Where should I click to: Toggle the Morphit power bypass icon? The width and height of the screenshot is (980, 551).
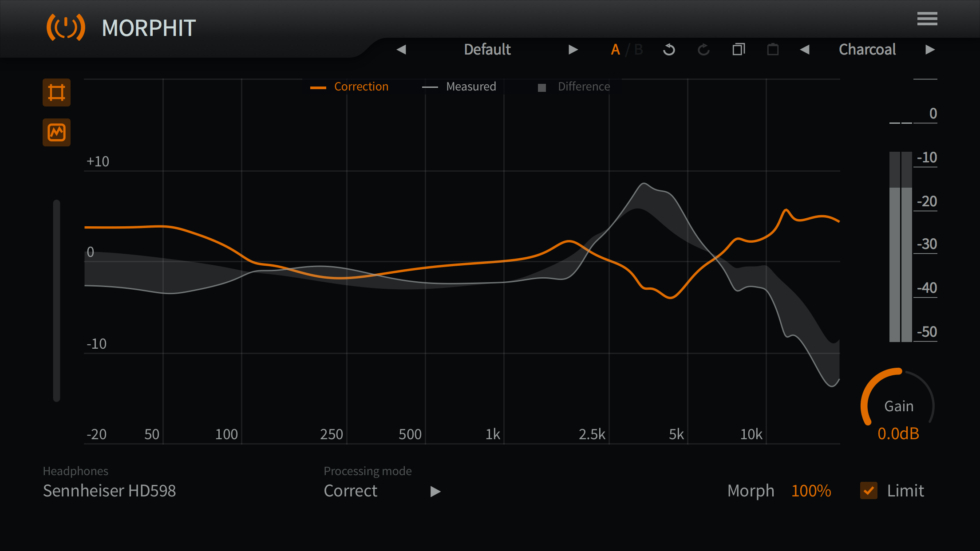coord(66,28)
